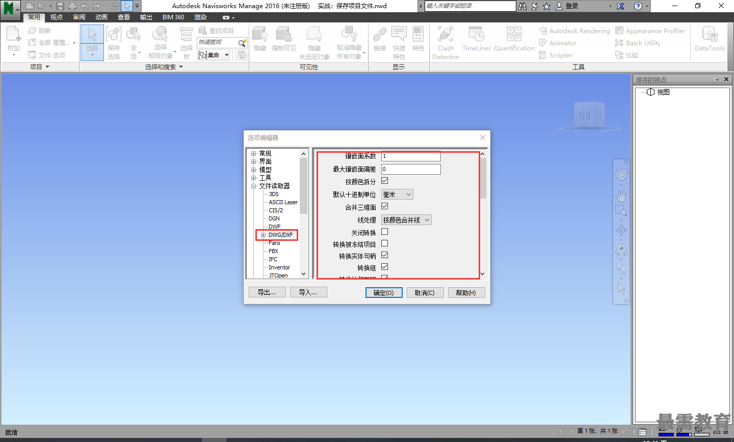Viewport: 734px width, 442px height.
Task: Switch to the 渲染 ribbon tab
Action: (200, 17)
